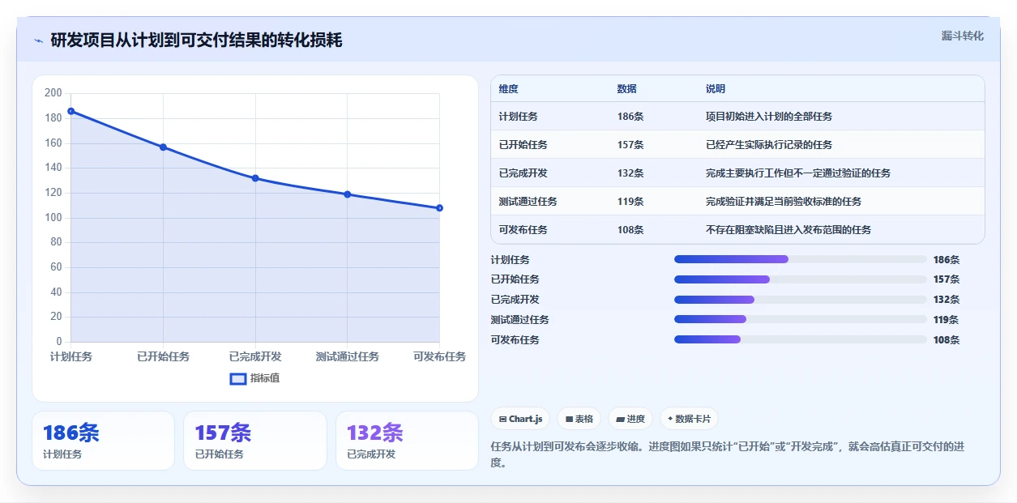This screenshot has height=503, width=1017.
Task: Click the 186条 value beside progress bar
Action: pos(946,260)
